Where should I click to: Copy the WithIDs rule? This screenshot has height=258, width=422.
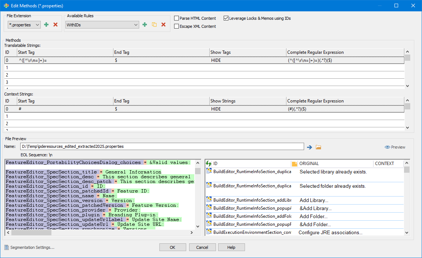[154, 25]
